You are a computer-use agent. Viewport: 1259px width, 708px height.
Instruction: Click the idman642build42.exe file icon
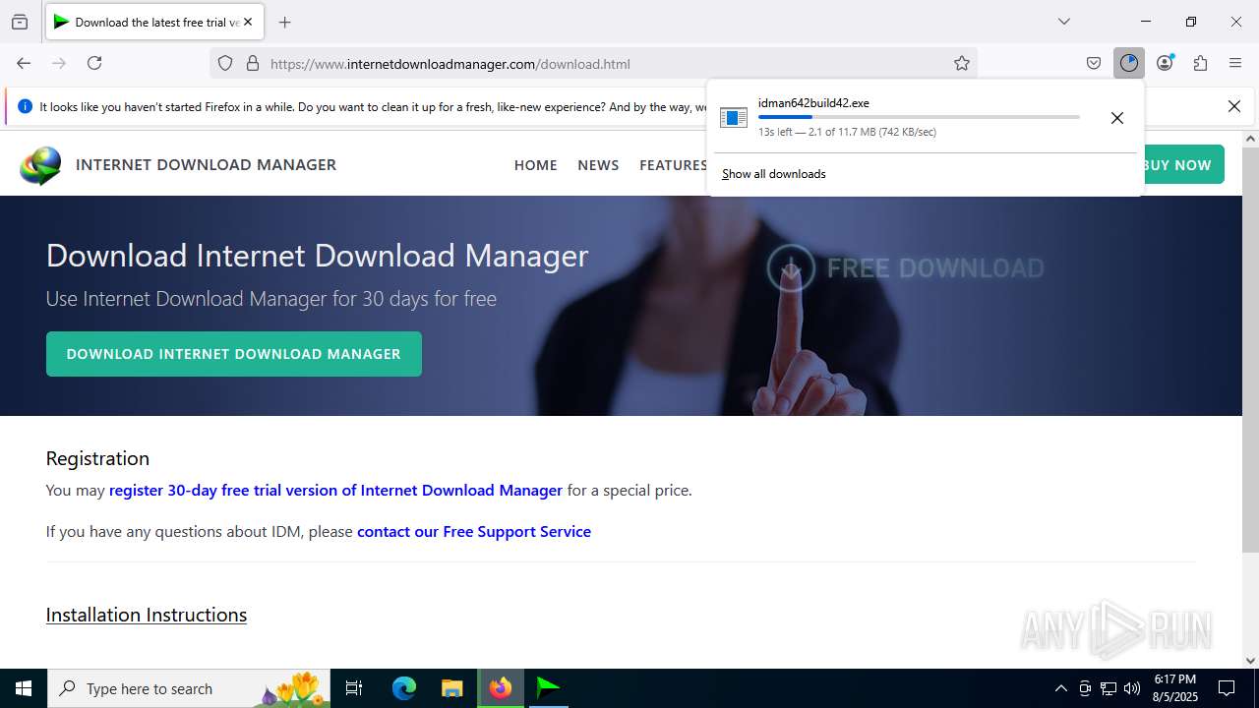coord(734,118)
